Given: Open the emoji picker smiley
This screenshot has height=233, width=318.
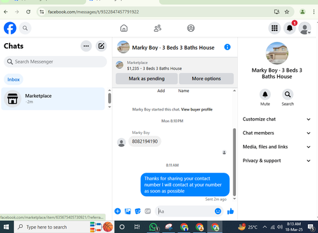Looking at the screenshot, I should 218,211.
